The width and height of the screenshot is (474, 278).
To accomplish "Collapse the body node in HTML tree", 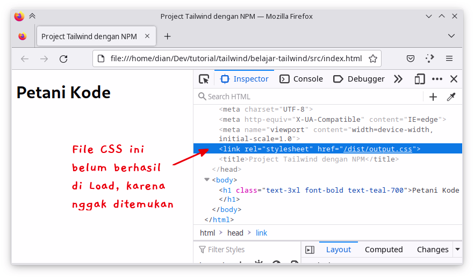I will (207, 180).
